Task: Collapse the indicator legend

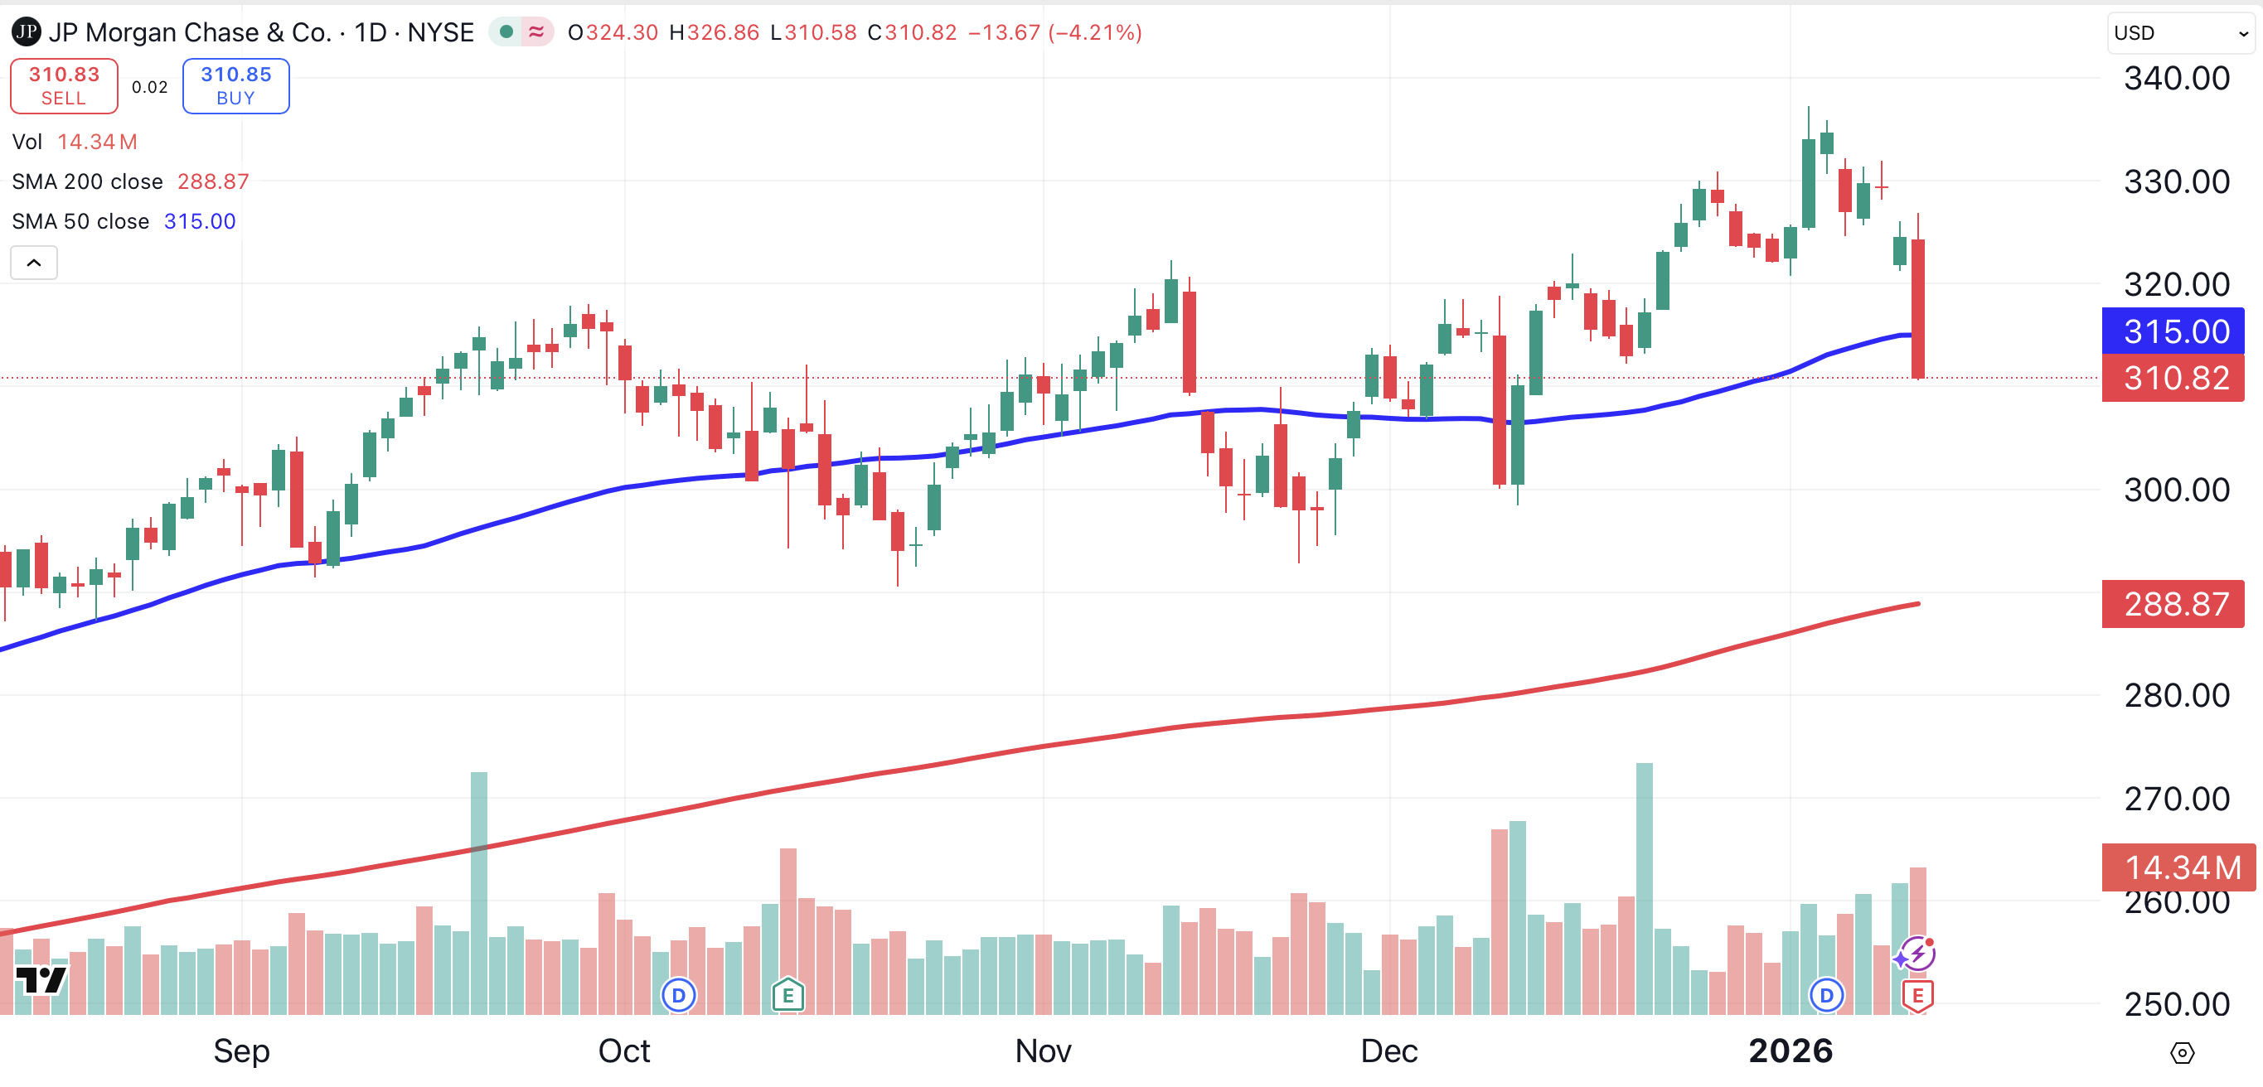Action: 33,263
